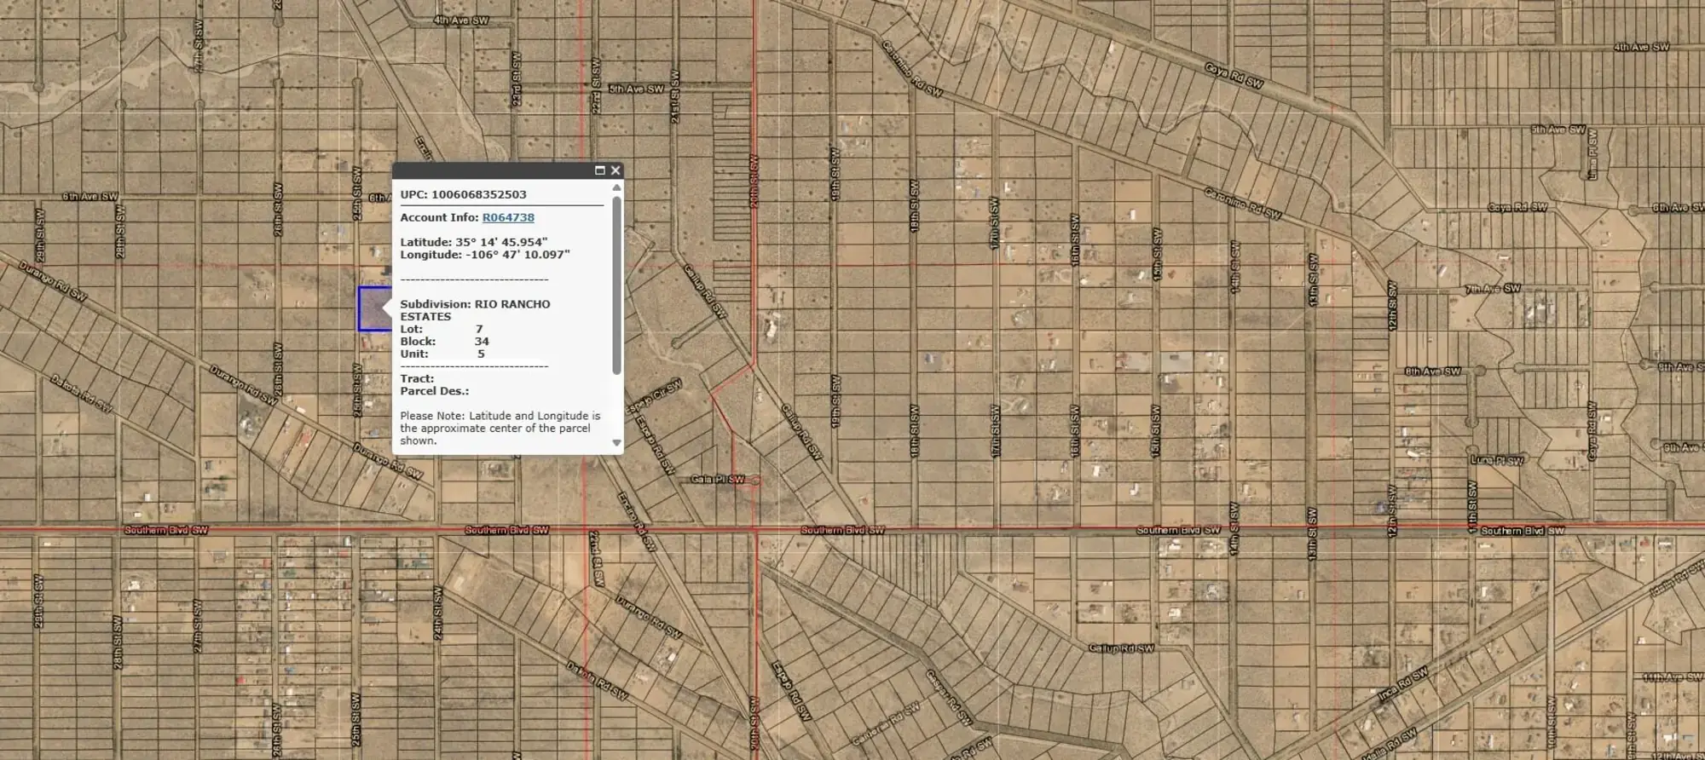Click the 5th Ave SW label near top center
Image resolution: width=1705 pixels, height=760 pixels.
pyautogui.click(x=636, y=89)
